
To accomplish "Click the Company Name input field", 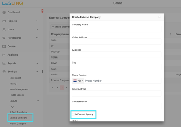I will [117, 29].
